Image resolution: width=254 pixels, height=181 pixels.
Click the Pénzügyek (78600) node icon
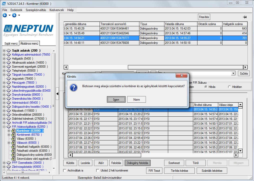coord(9,83)
